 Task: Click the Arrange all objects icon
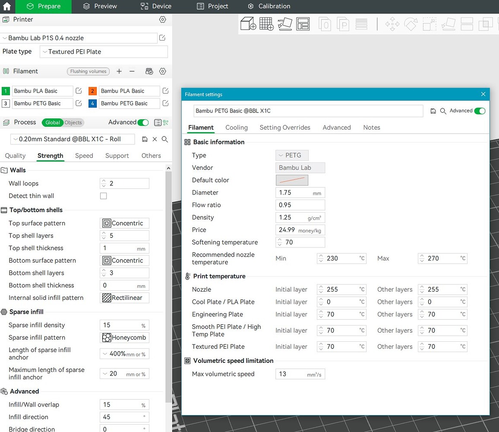tap(303, 24)
